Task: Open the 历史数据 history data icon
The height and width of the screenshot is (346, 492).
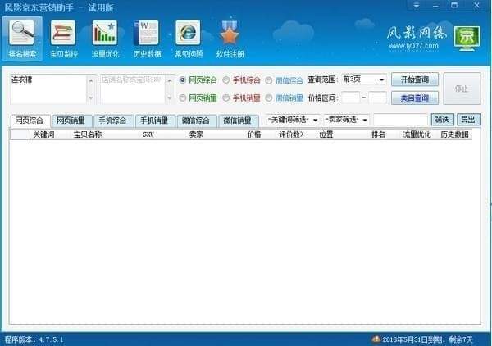Action: (146, 38)
